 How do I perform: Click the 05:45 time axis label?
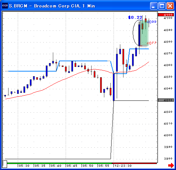click(72, 166)
